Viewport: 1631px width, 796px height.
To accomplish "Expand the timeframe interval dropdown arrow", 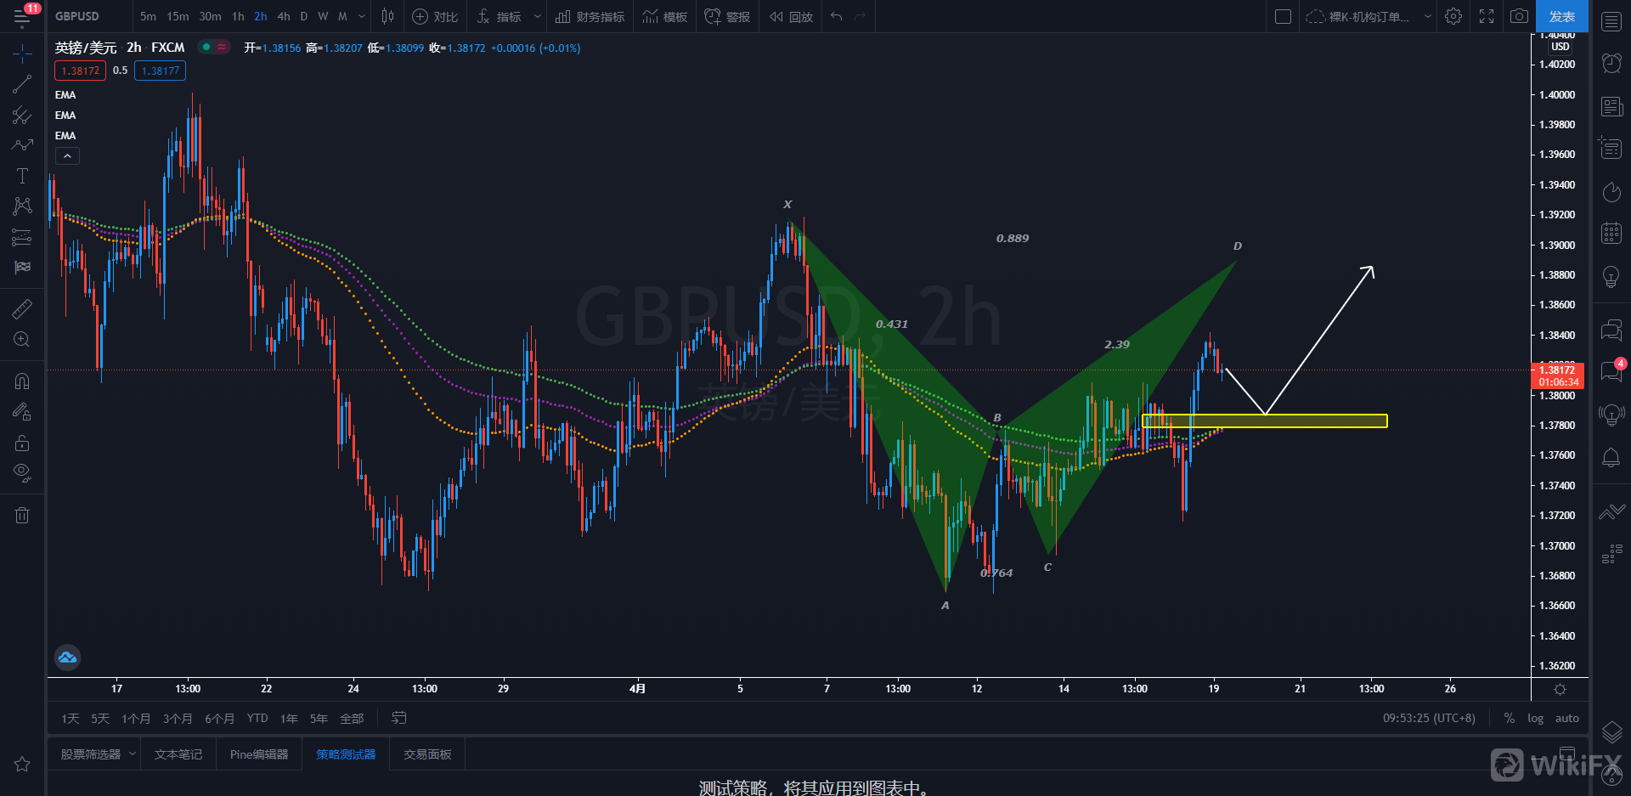I will point(362,16).
